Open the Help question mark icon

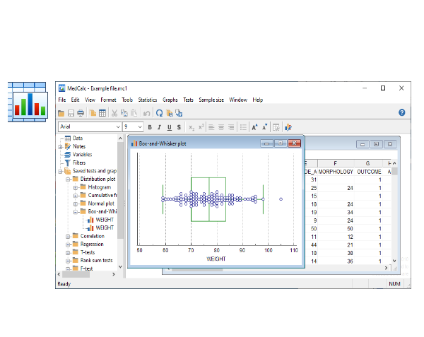tap(401, 112)
